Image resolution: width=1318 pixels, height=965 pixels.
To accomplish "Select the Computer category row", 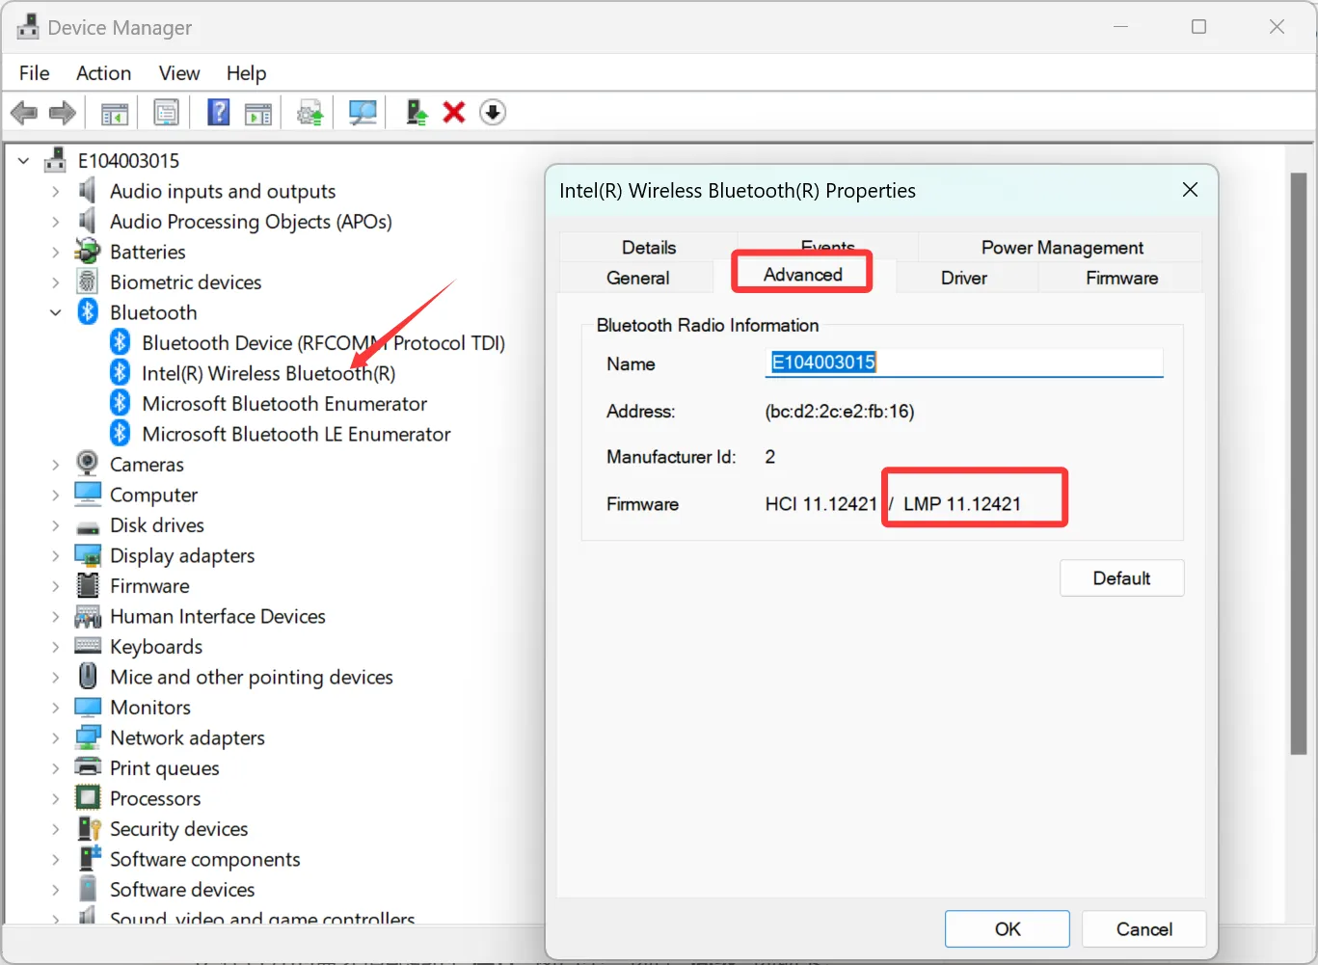I will pyautogui.click(x=153, y=495).
